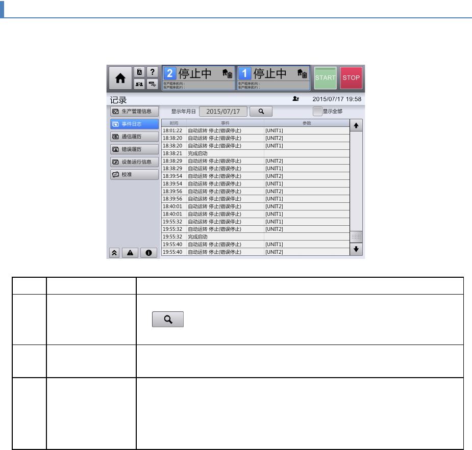This screenshot has height=450, width=472.
Task: Open the language switch icon
Action: [x=139, y=72]
